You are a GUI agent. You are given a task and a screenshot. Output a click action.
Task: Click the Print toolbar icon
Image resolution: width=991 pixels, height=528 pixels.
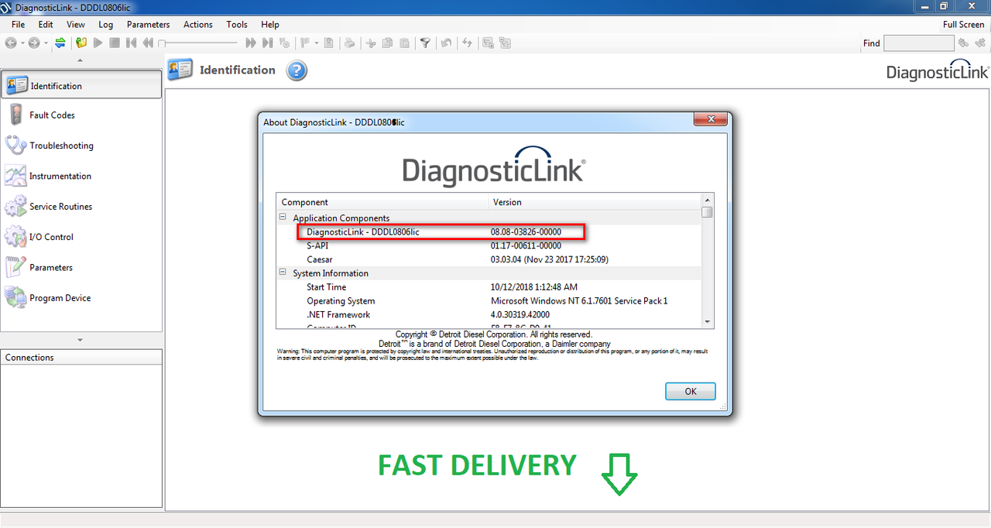349,43
